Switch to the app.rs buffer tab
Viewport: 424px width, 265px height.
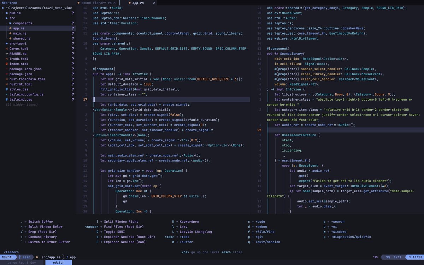pos(137,2)
